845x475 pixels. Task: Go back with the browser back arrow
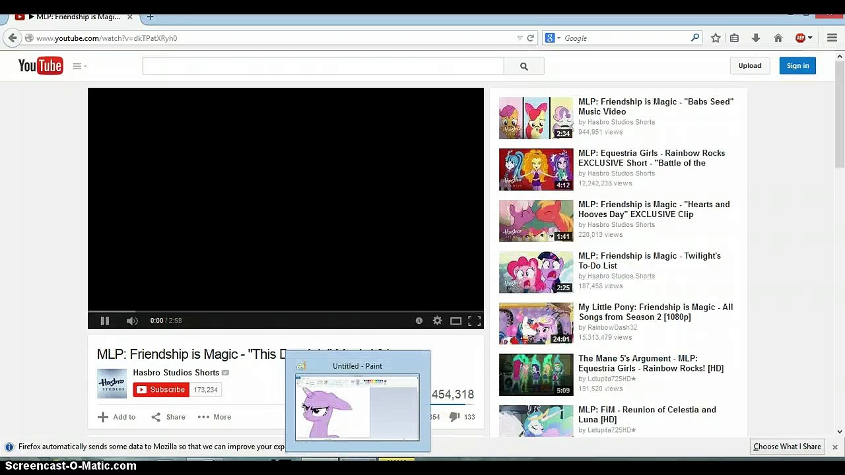pos(13,38)
